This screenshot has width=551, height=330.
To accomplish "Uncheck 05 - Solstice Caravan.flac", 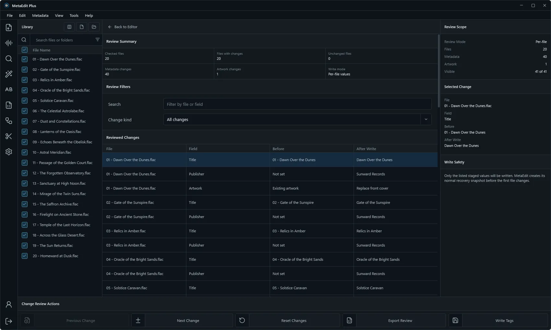I will pos(25,101).
